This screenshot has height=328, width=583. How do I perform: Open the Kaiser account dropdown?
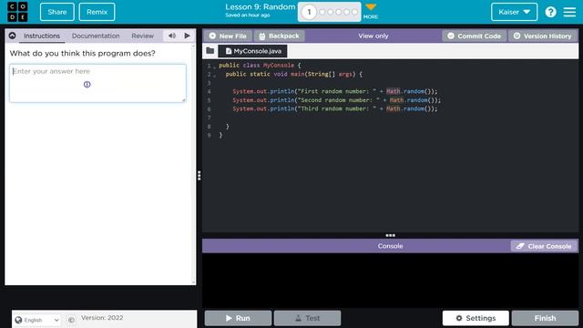pyautogui.click(x=514, y=12)
